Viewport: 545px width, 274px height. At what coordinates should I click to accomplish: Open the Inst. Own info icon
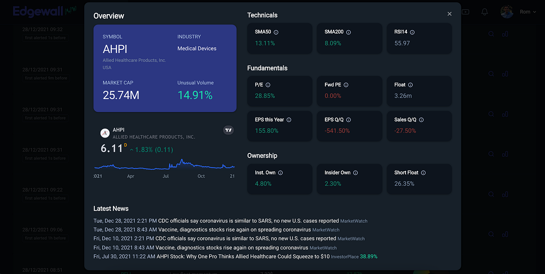(281, 173)
